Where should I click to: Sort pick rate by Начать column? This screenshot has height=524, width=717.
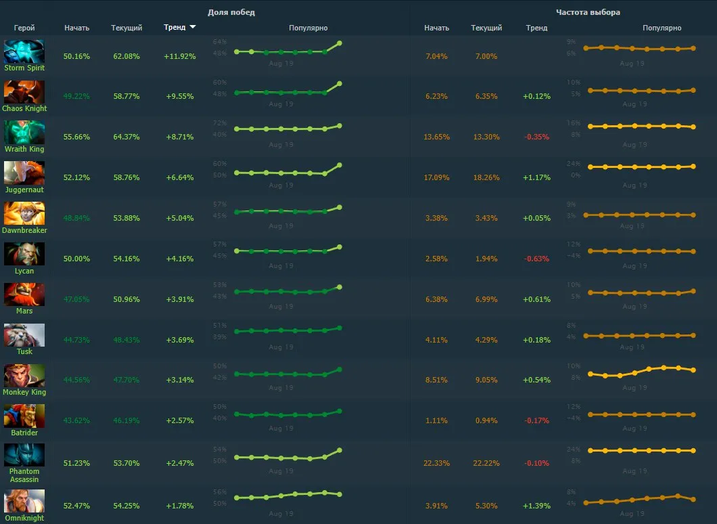click(437, 28)
